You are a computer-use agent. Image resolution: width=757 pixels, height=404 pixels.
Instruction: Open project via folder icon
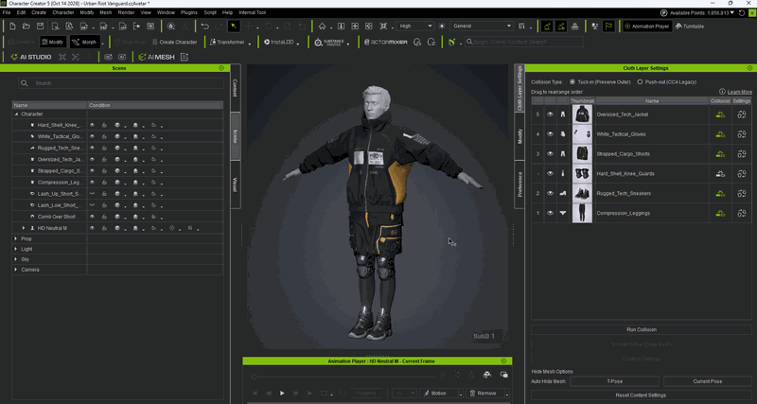click(x=26, y=26)
